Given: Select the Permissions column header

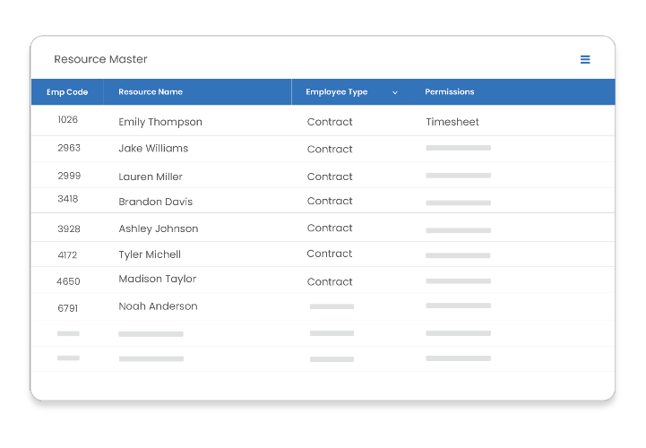Looking at the screenshot, I should pyautogui.click(x=450, y=92).
